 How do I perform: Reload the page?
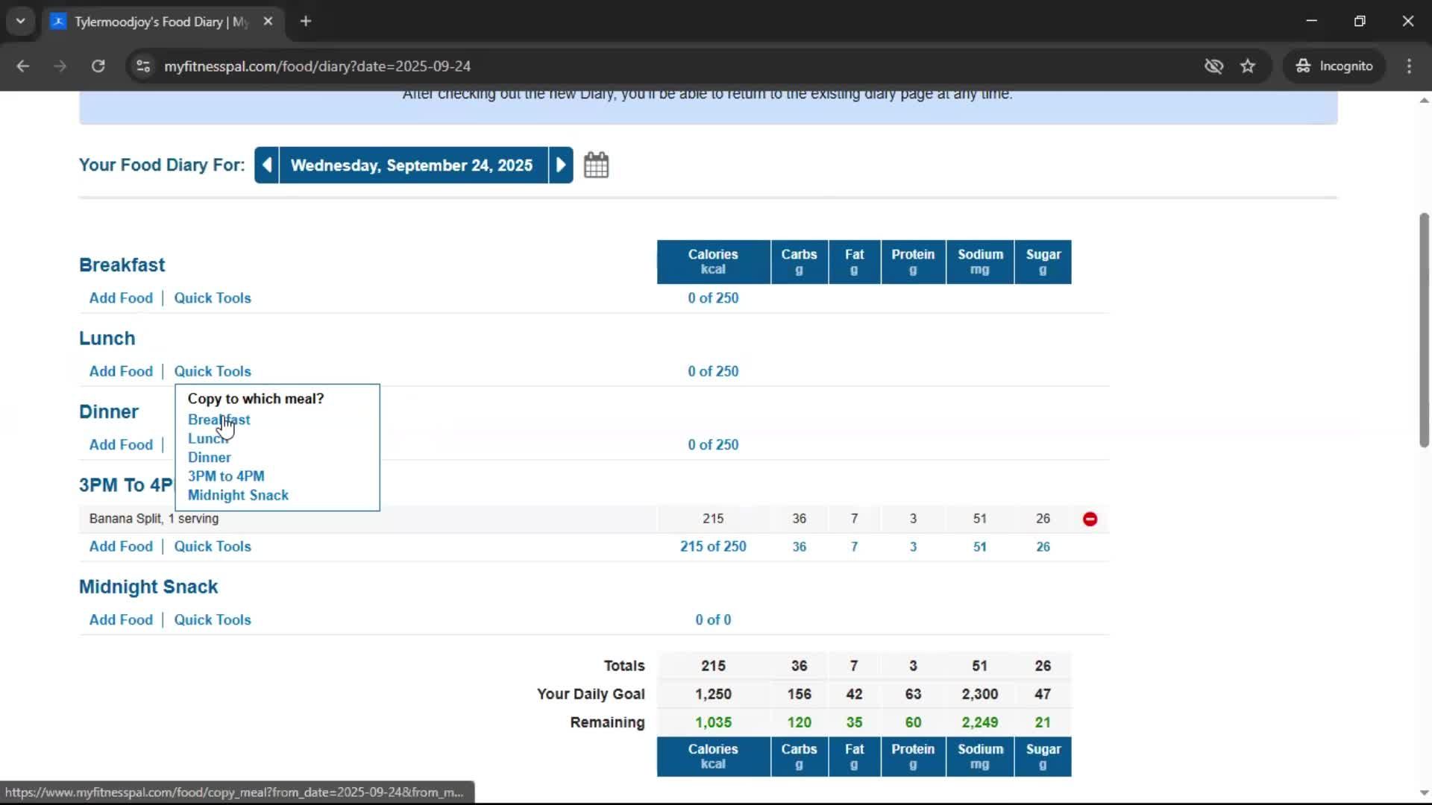point(98,66)
